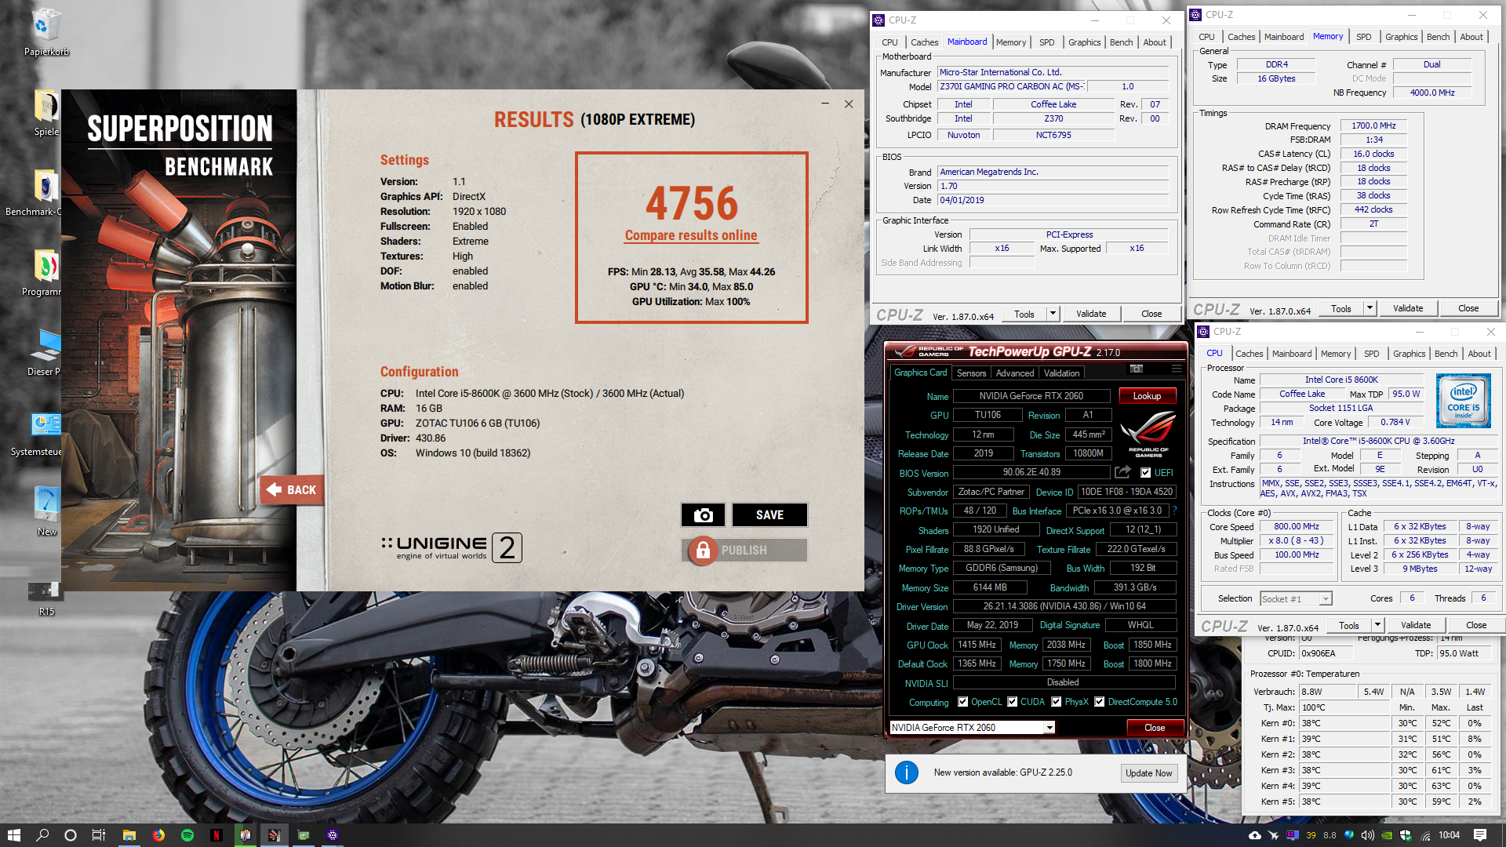
Task: Open the NVIDIA GeForce RTX 2060 GPU selector dropdown
Action: (x=1049, y=728)
